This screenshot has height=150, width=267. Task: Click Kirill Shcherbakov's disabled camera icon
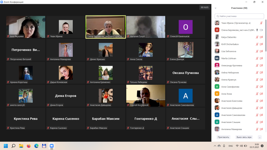tap(261, 44)
